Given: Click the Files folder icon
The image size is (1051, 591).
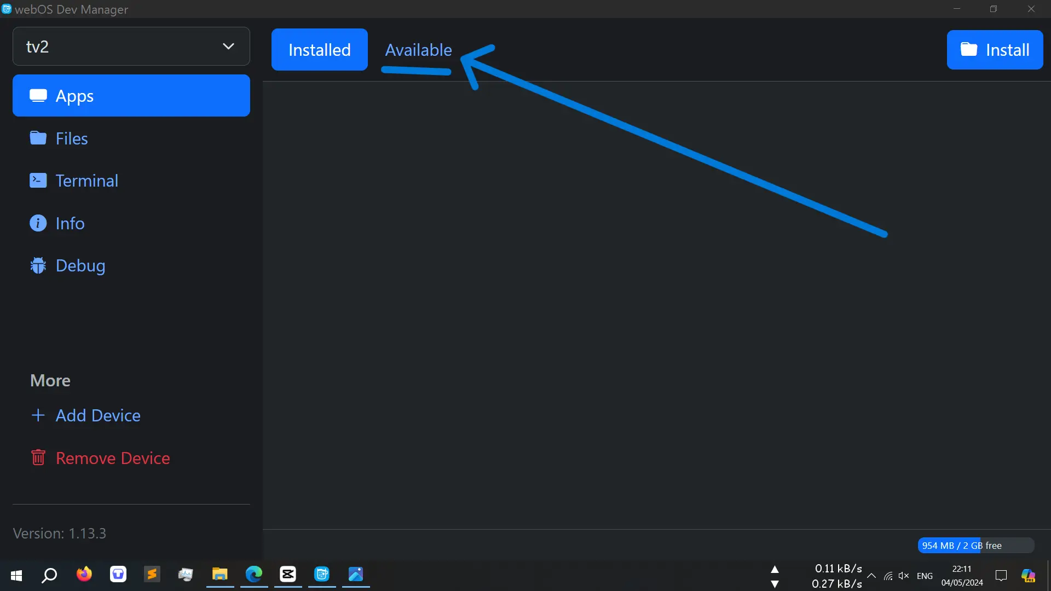Looking at the screenshot, I should click(38, 138).
